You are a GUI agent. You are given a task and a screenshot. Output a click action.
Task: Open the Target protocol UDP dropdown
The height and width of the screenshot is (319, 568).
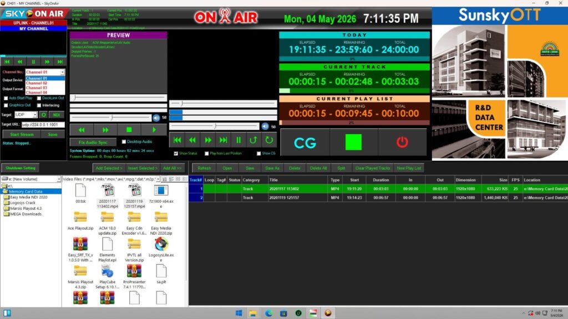pyautogui.click(x=35, y=115)
